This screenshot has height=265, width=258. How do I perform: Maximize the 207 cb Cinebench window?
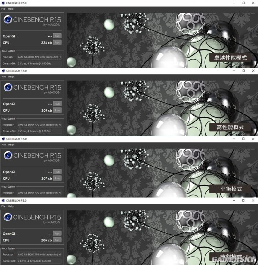(243, 139)
